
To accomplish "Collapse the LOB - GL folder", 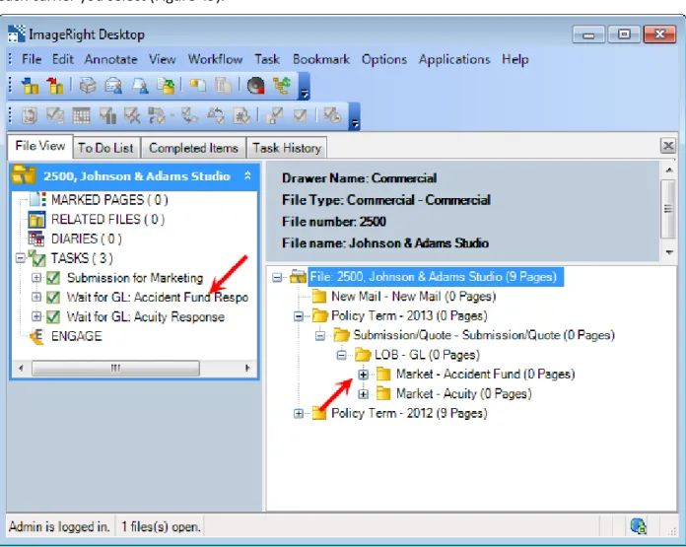I will [x=341, y=355].
